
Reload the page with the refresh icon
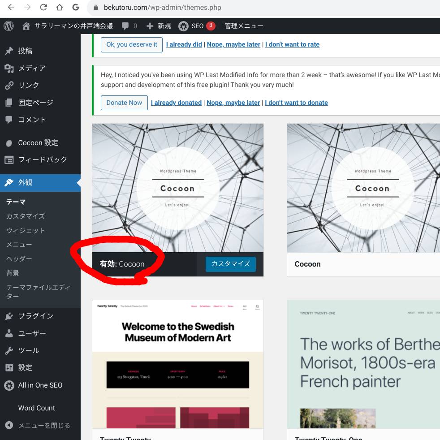point(43,7)
